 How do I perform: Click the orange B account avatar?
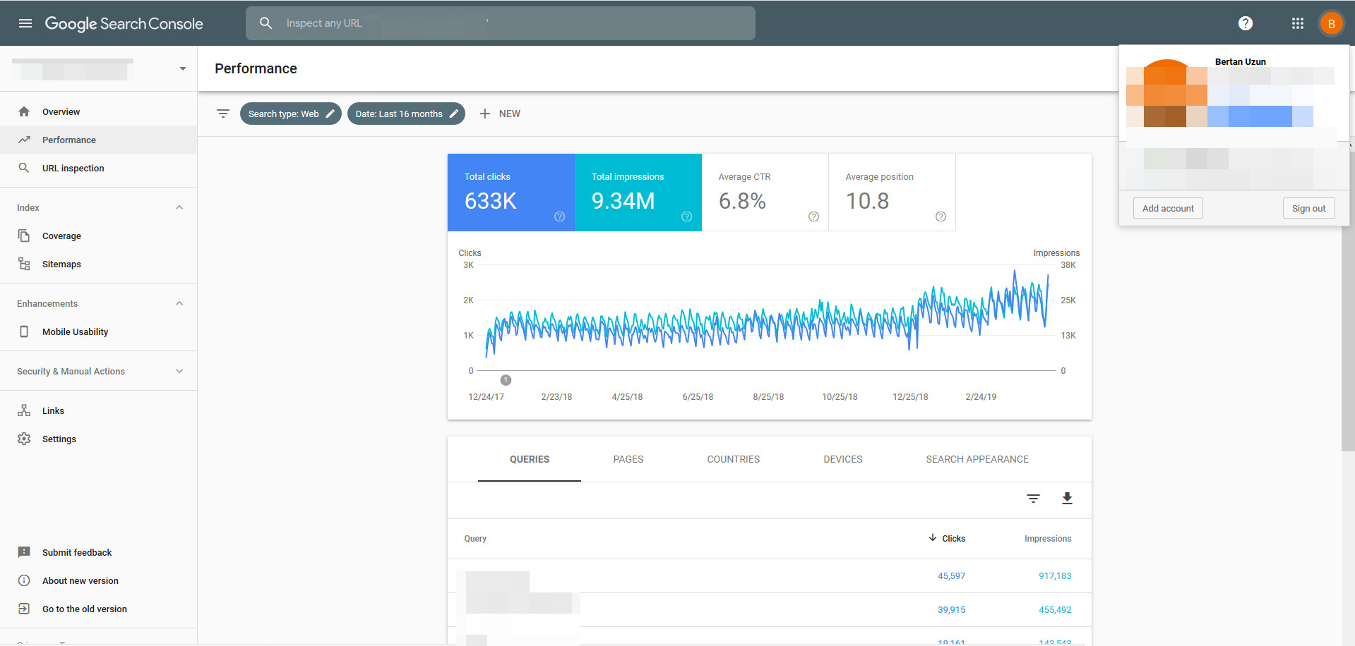[x=1331, y=23]
